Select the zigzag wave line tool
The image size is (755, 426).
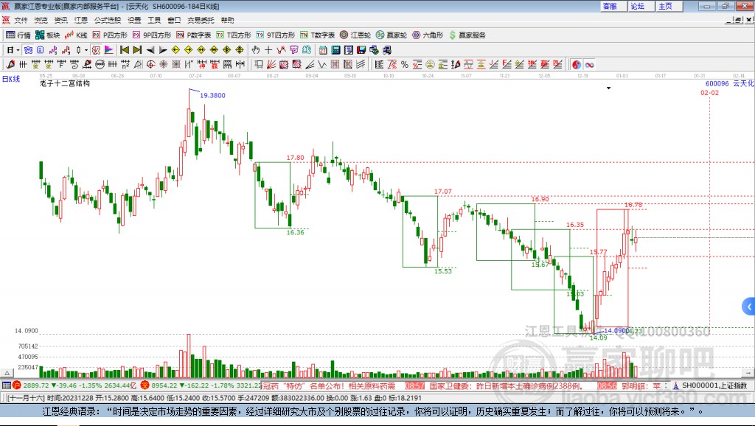pos(322,65)
